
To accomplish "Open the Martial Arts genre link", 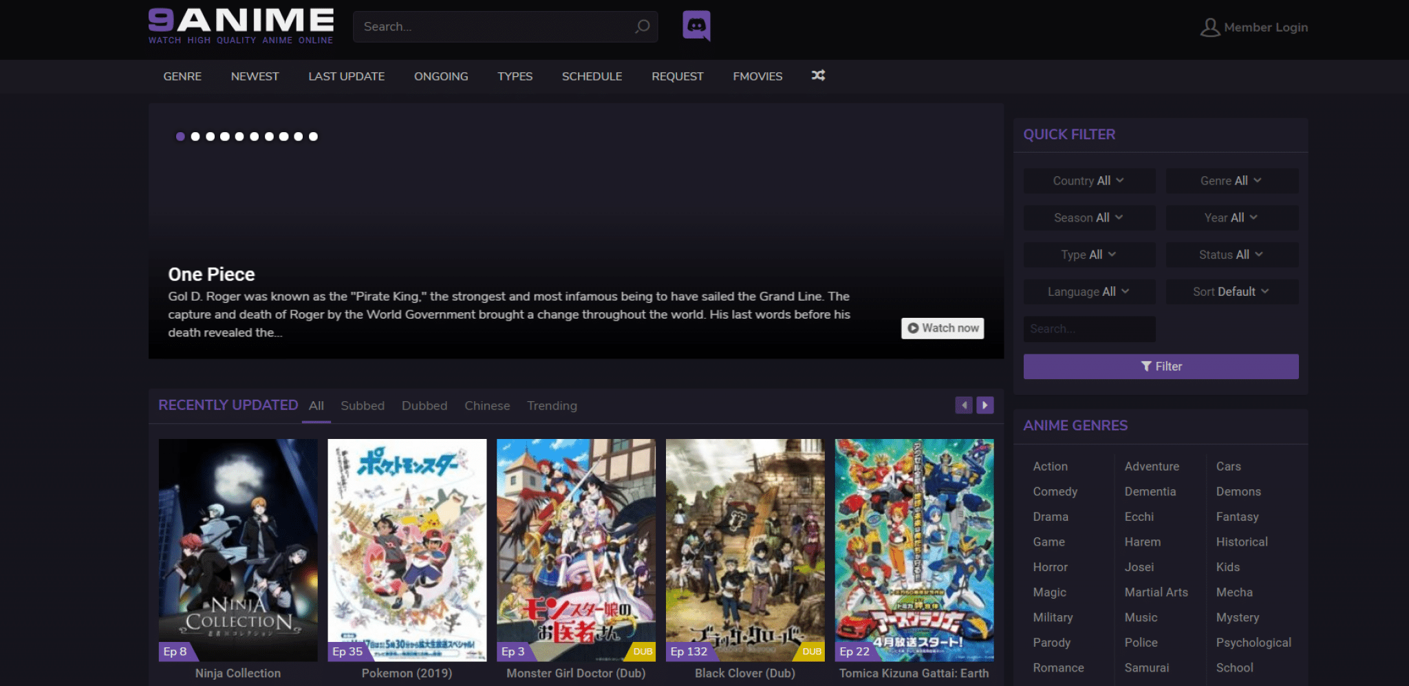I will tap(1156, 592).
